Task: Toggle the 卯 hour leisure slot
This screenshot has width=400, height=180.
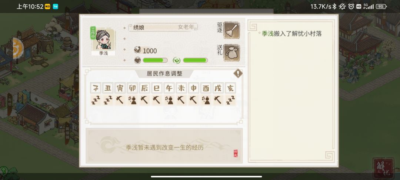Action: pyautogui.click(x=132, y=100)
